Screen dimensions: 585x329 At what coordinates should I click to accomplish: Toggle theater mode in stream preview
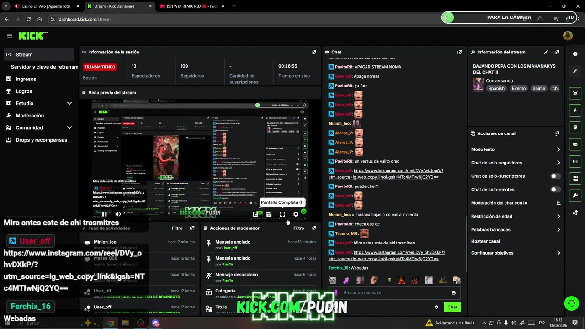pos(269,214)
